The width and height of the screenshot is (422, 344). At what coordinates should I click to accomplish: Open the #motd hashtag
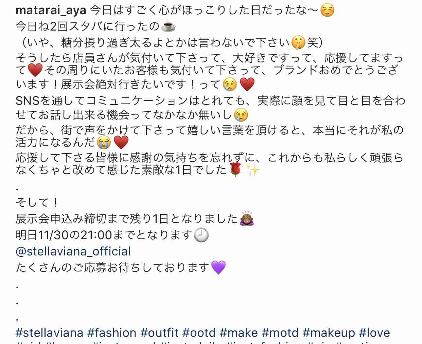pos(280,332)
